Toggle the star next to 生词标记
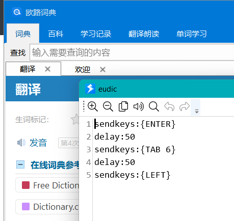This screenshot has width=234, height=221. coord(75,119)
